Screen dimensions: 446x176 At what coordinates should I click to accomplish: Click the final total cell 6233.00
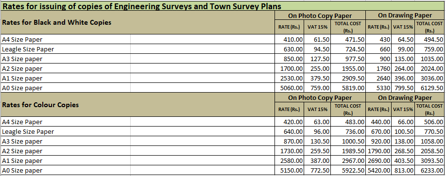(429, 170)
